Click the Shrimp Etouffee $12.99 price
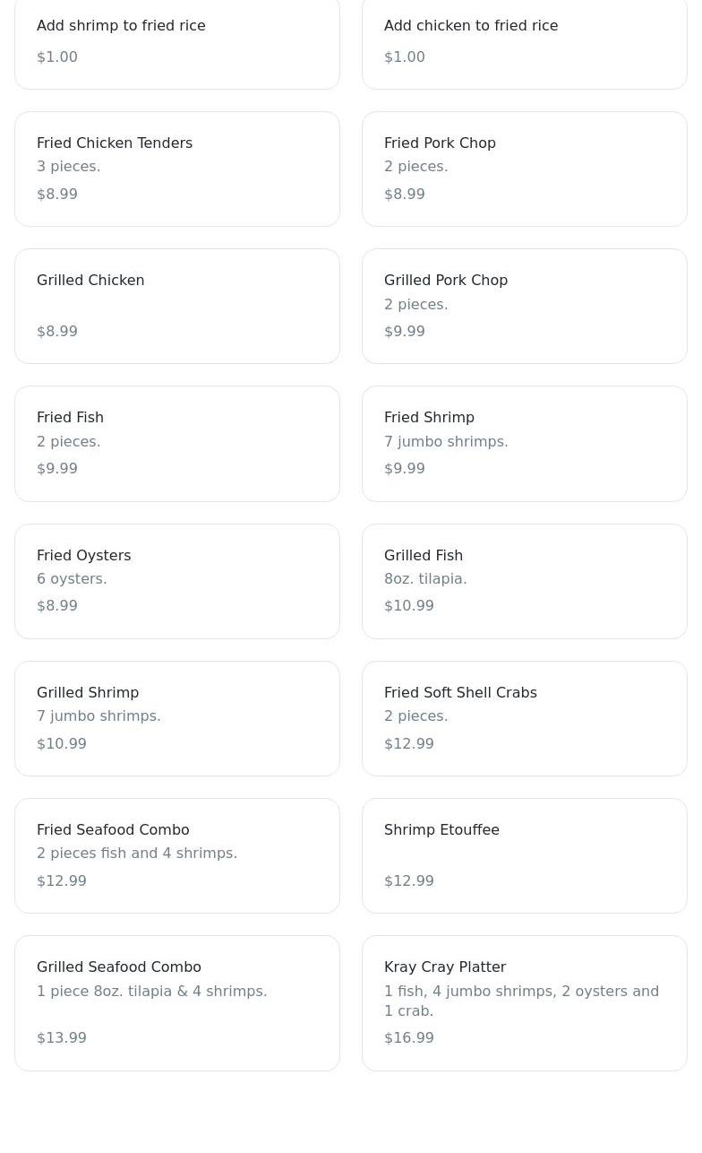This screenshot has height=1153, width=702. [409, 880]
